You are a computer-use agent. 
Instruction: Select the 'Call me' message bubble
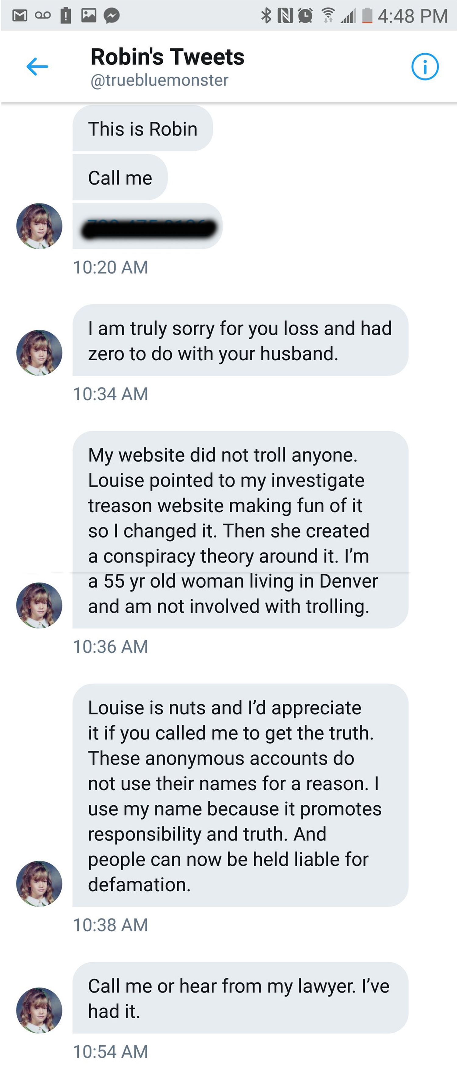click(120, 178)
